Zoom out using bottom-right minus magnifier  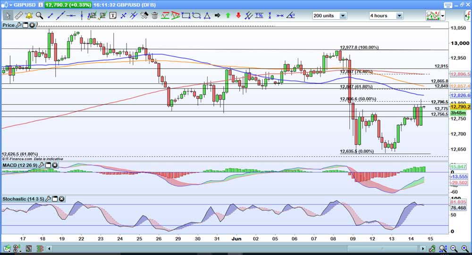pos(454,249)
